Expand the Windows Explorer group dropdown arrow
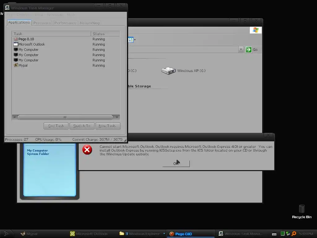Screen dimensions: 317x238 tap(164, 234)
